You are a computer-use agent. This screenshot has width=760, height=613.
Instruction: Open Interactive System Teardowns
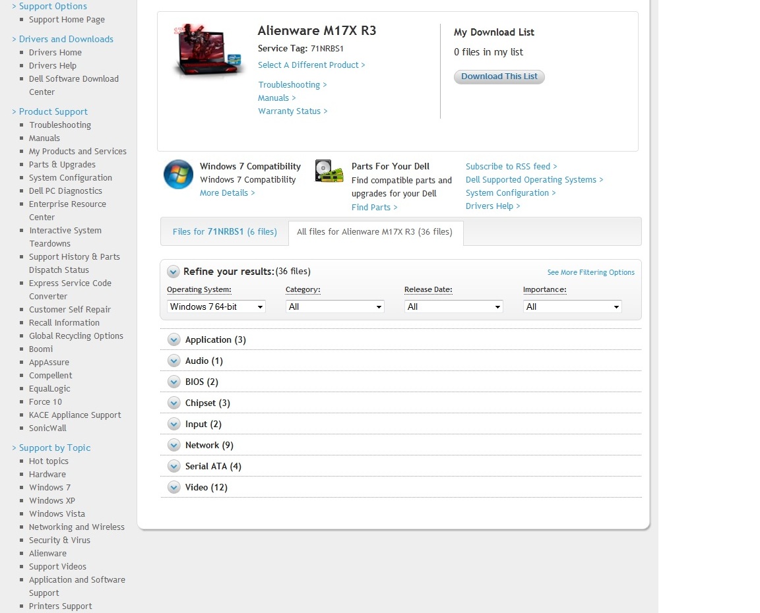(x=65, y=237)
